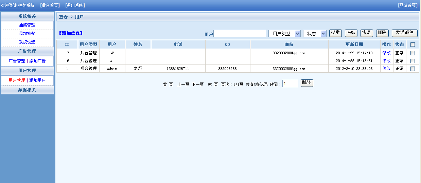Click the 邮箱 column header
Screen dimensions: 421x183
tap(289, 44)
